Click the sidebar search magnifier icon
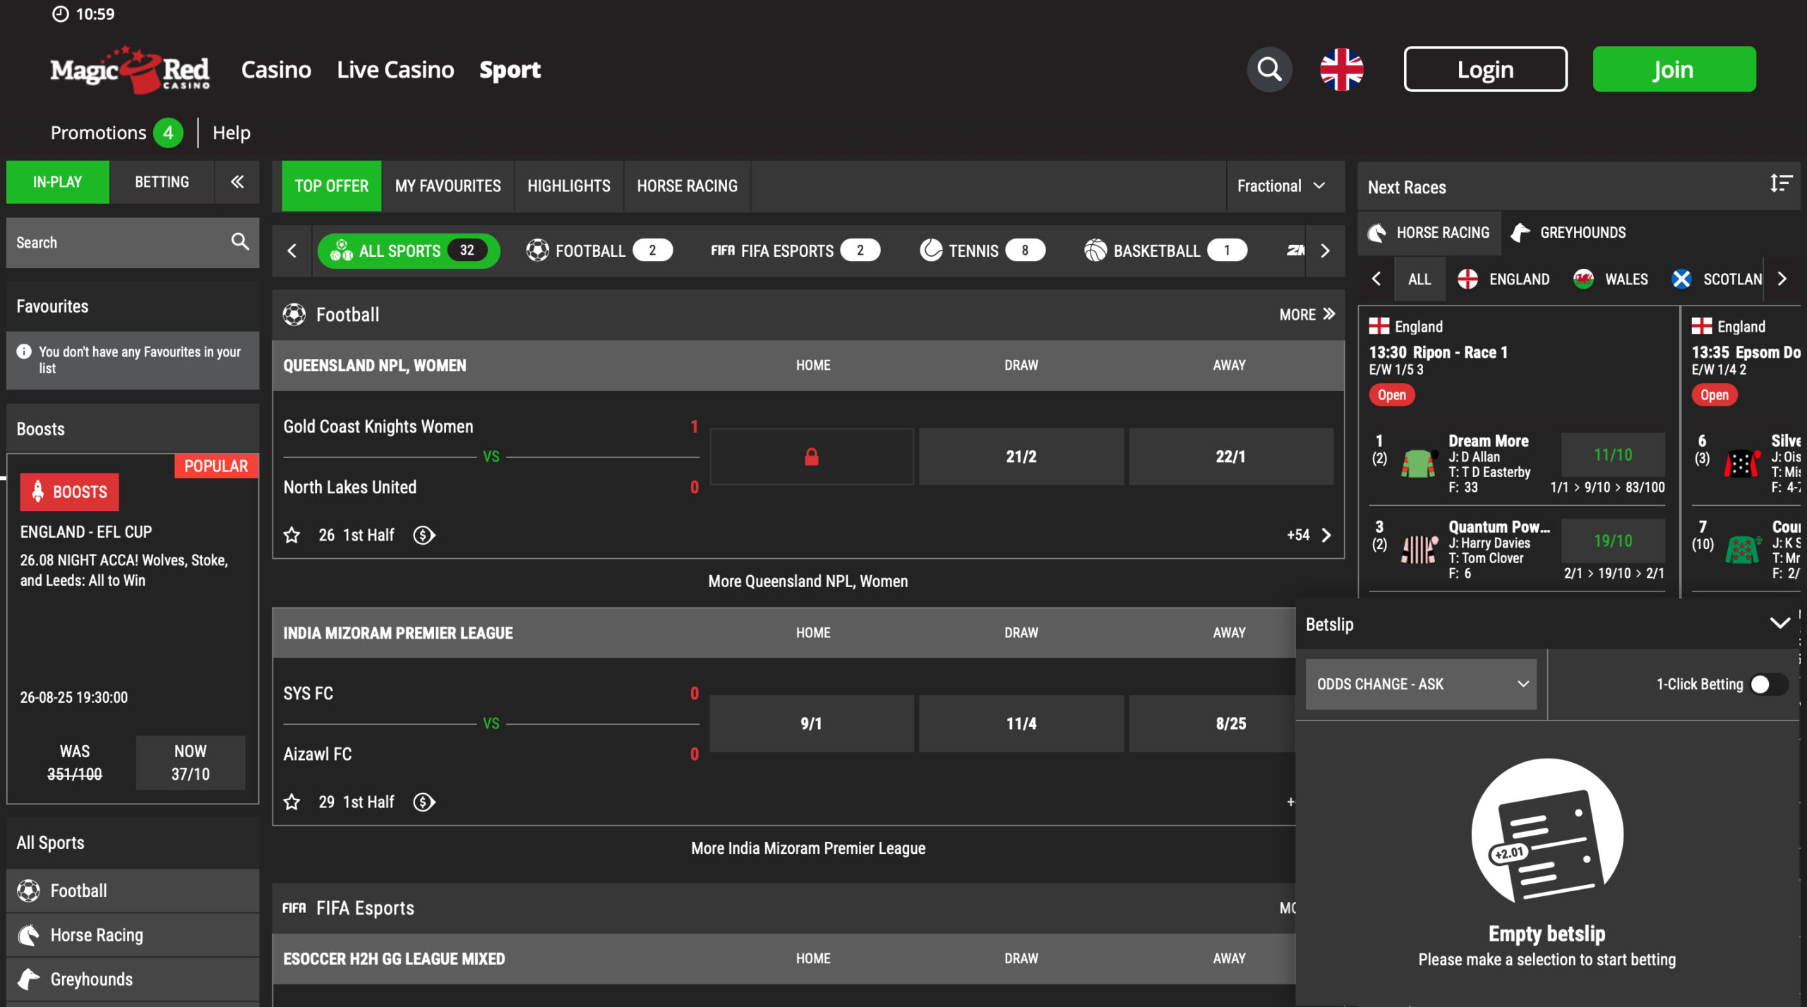1807x1007 pixels. tap(240, 242)
